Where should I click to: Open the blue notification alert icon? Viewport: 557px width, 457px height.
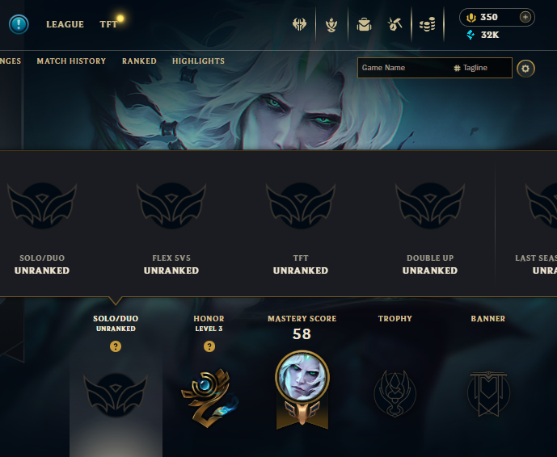pyautogui.click(x=19, y=24)
